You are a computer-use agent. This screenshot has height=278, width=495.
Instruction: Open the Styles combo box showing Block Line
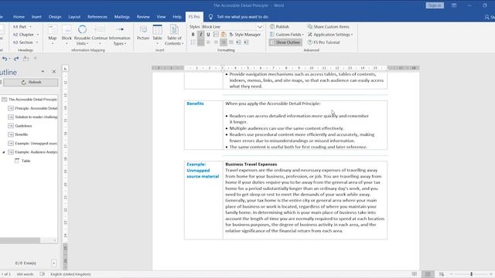coord(232,27)
